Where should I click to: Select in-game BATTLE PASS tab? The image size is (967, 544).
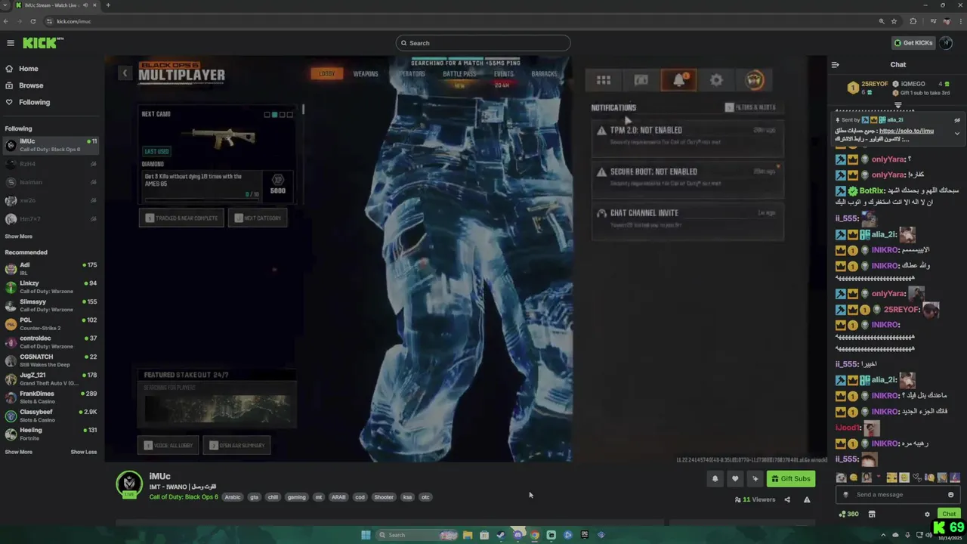[459, 74]
